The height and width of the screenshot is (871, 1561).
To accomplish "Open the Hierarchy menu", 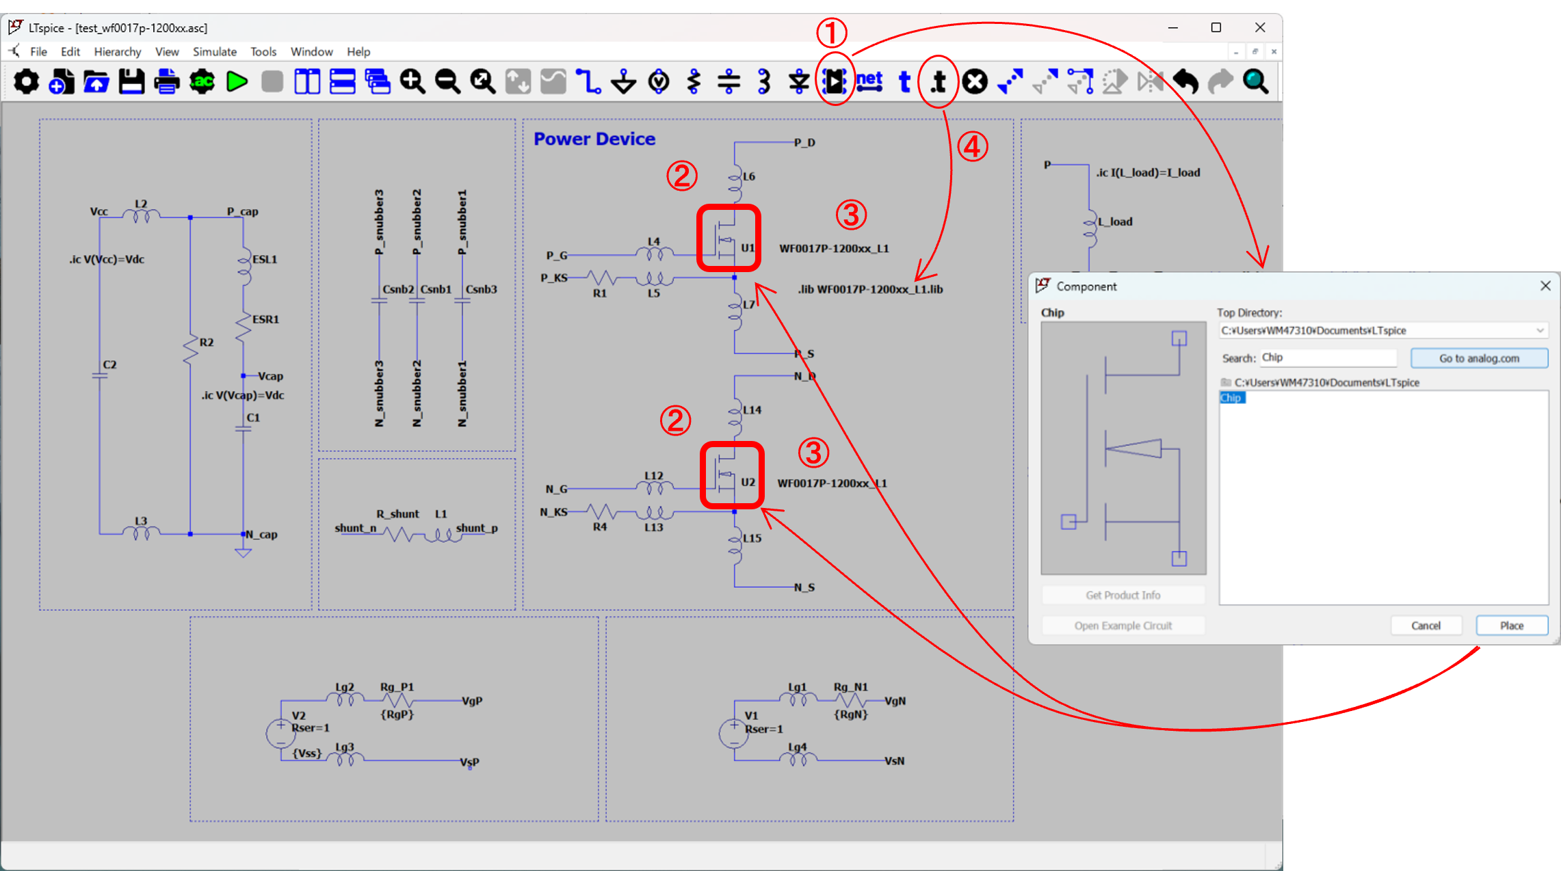I will point(117,52).
